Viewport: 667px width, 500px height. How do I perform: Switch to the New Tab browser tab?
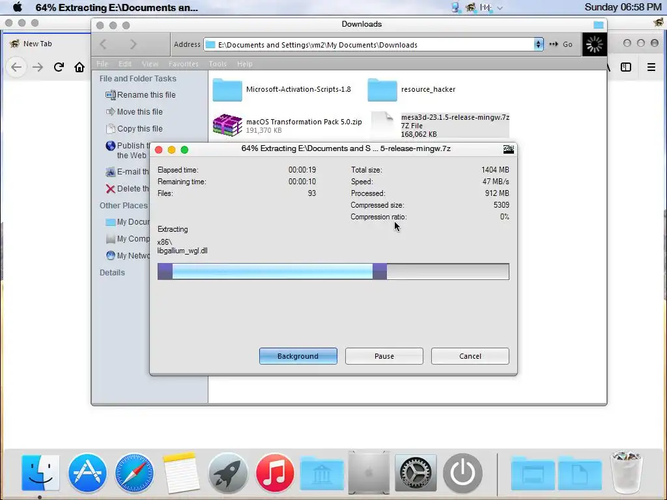[x=37, y=44]
